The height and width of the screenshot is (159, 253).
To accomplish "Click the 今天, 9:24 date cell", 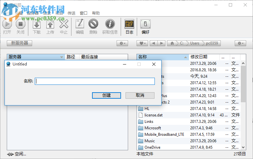I will click(199, 76).
